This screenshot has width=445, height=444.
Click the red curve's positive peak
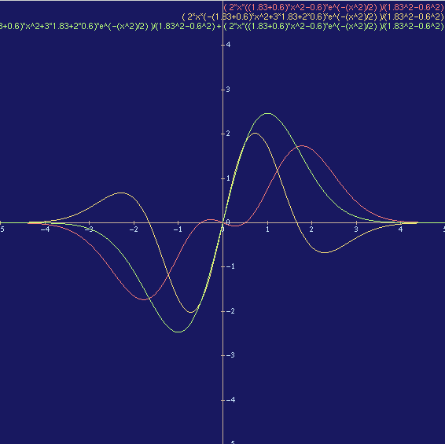(302, 146)
